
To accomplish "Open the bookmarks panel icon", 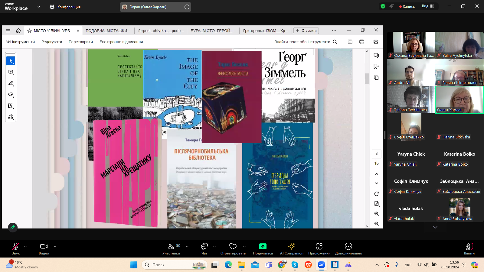I will coord(376,66).
